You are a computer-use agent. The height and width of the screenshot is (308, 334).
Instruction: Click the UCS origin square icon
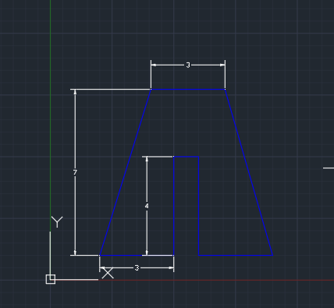point(51,279)
